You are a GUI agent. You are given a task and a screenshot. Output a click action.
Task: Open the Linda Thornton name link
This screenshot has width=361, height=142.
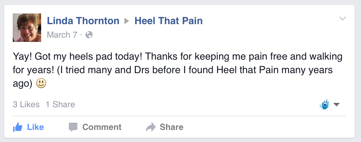83,21
